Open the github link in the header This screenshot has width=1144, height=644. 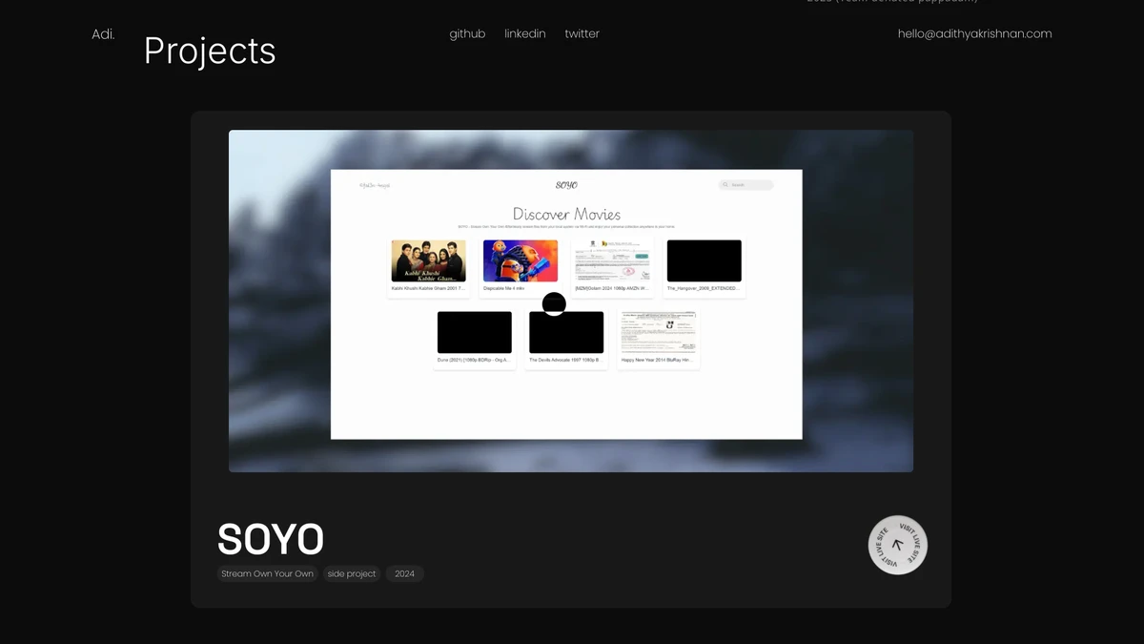[467, 33]
